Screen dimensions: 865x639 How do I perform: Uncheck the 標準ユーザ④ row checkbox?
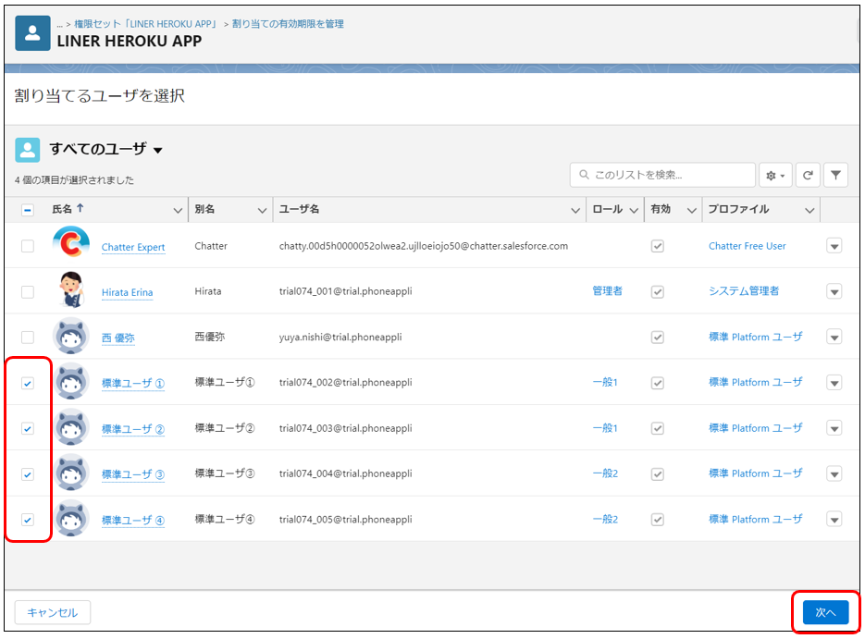point(28,520)
